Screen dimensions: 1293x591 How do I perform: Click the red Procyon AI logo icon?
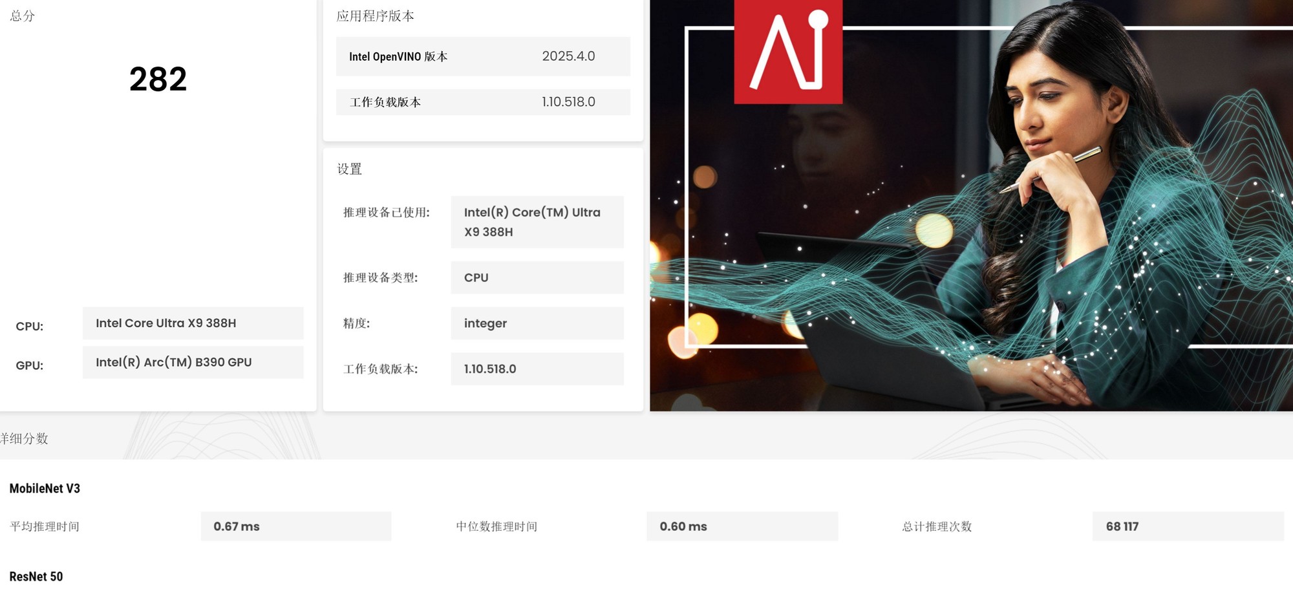coord(787,52)
